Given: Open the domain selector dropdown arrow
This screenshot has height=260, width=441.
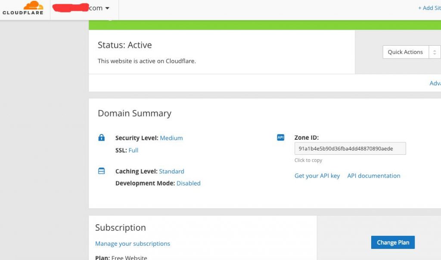Looking at the screenshot, I should pos(107,8).
